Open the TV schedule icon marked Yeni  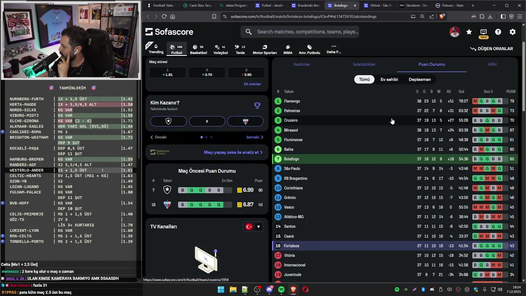pyautogui.click(x=484, y=33)
